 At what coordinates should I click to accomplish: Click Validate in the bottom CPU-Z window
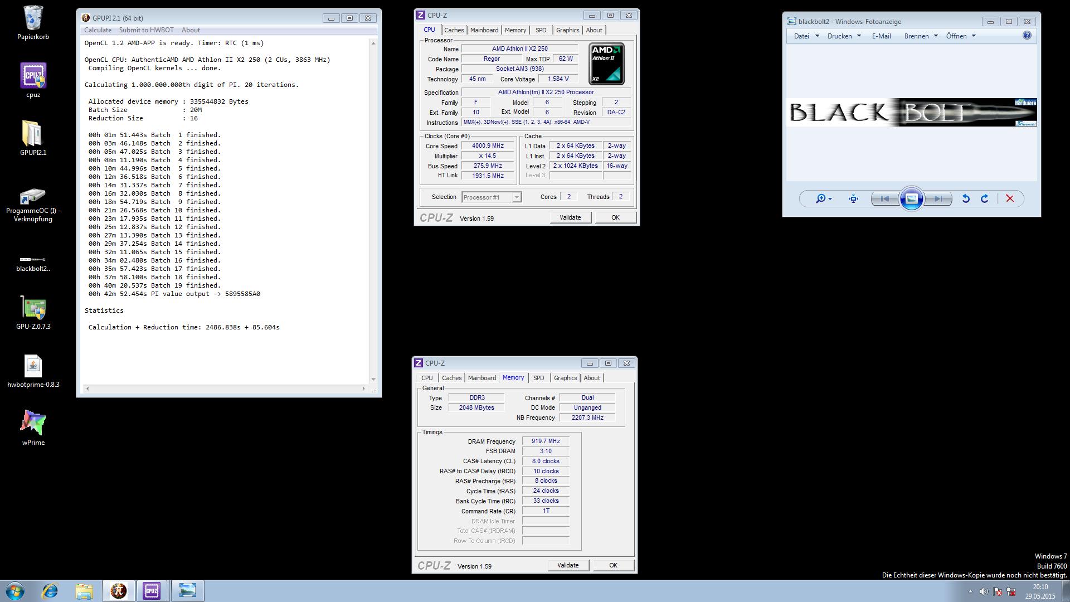tap(568, 566)
